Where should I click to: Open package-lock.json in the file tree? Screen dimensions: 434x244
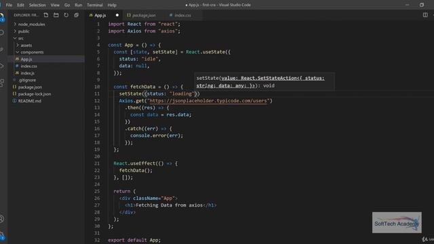pyautogui.click(x=35, y=94)
